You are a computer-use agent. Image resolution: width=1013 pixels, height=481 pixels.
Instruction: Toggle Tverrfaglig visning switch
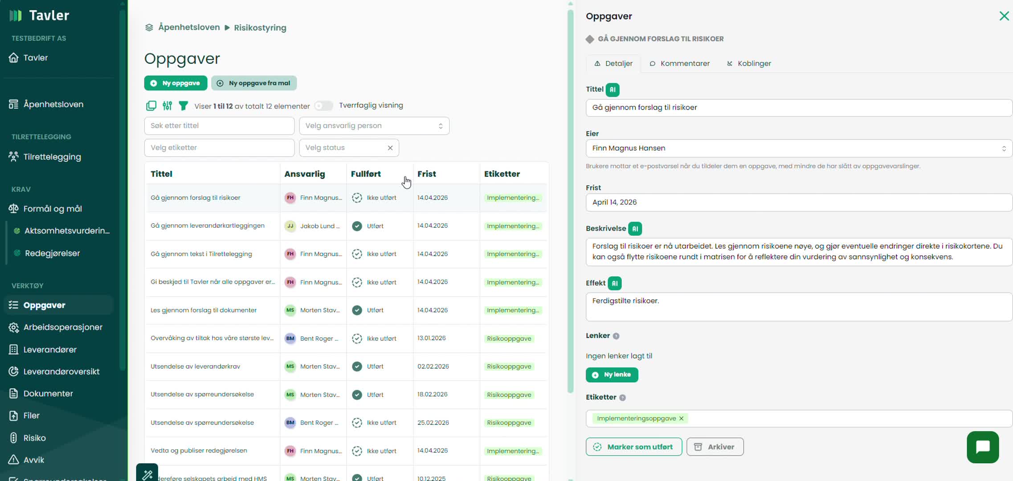pos(324,106)
